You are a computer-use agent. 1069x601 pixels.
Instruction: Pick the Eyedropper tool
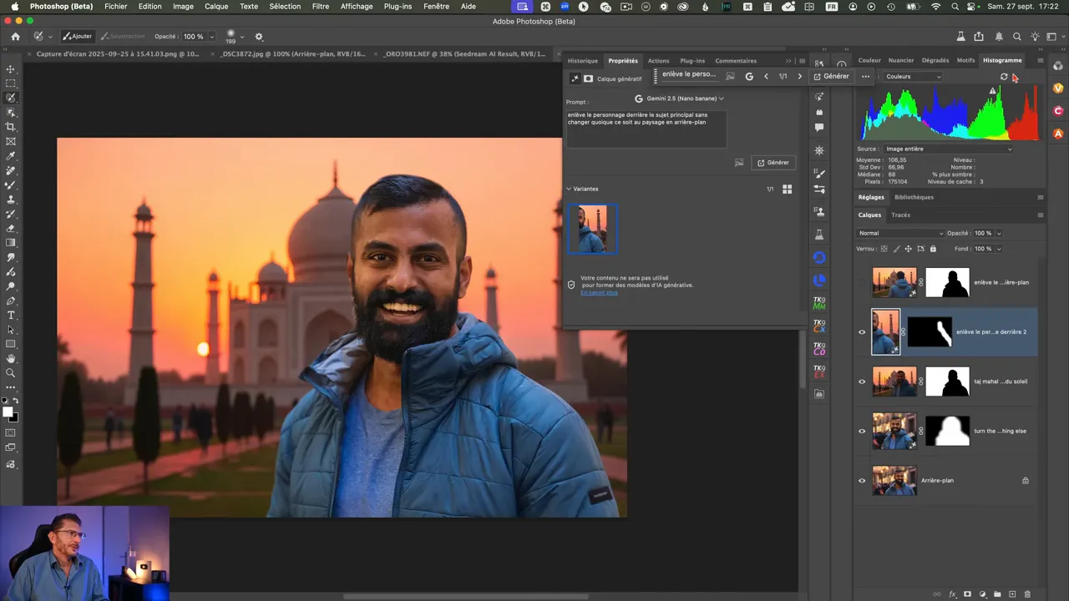coord(11,156)
